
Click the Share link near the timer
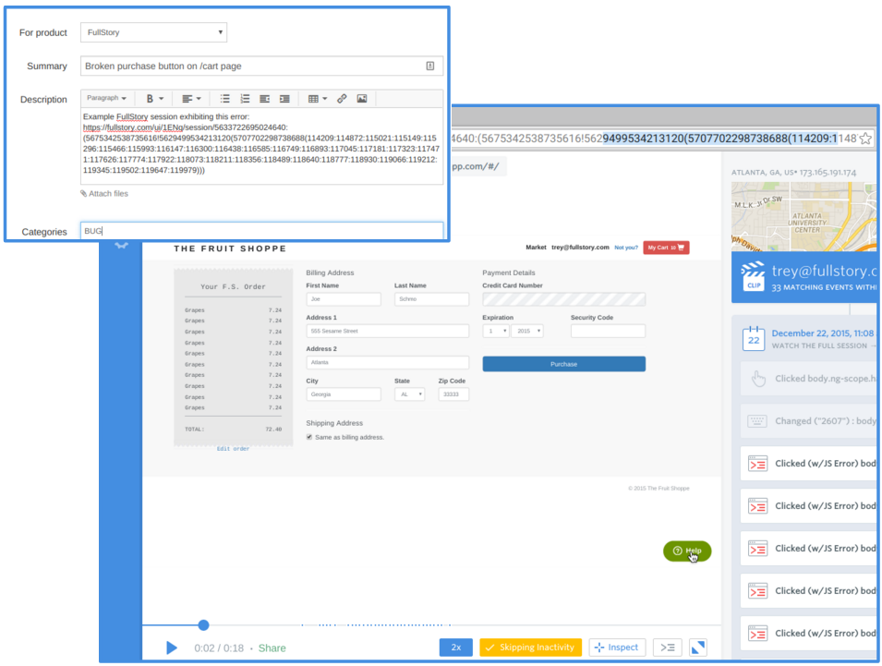tap(272, 648)
